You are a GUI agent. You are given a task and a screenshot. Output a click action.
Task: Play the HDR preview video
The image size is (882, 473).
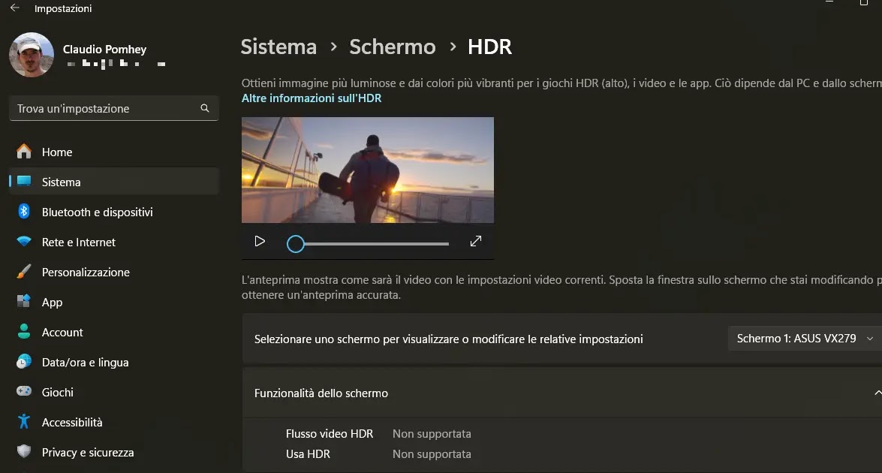[260, 242]
